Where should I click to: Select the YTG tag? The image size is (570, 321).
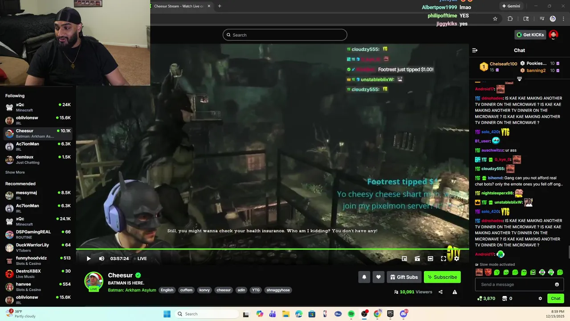256,290
